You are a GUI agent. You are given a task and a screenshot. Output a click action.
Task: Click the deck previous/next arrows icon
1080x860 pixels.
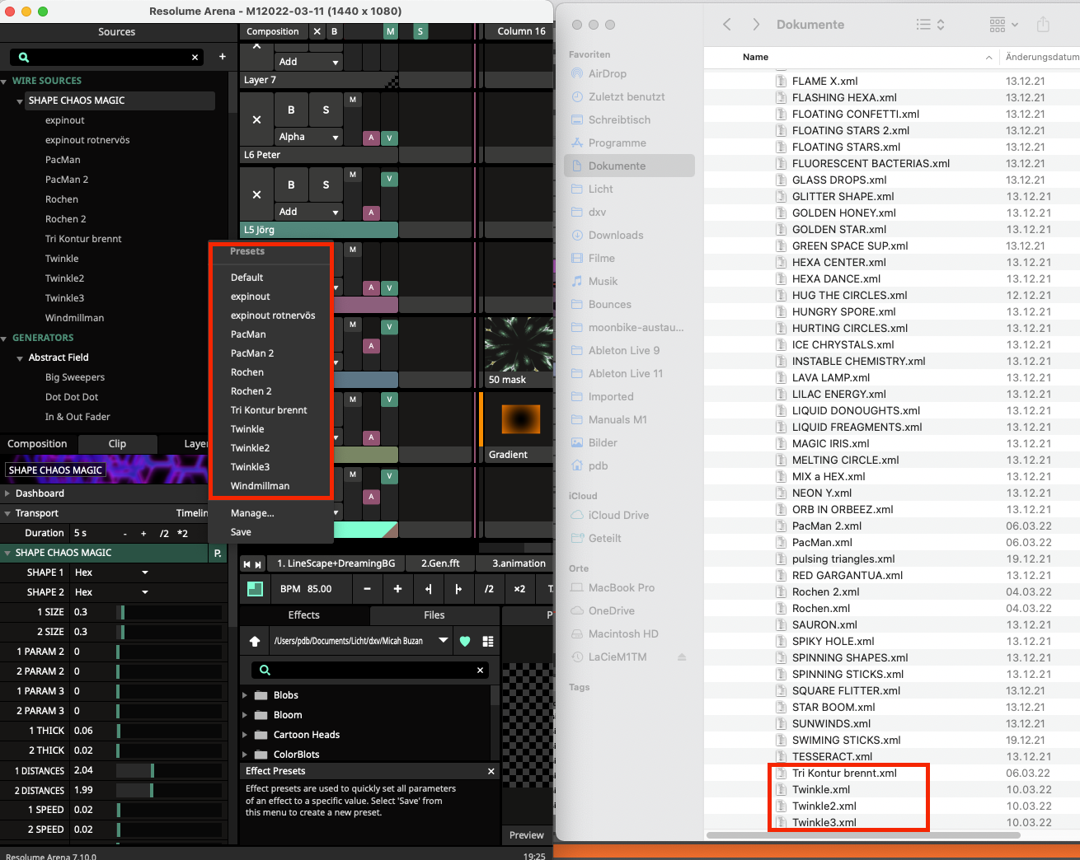(x=252, y=563)
